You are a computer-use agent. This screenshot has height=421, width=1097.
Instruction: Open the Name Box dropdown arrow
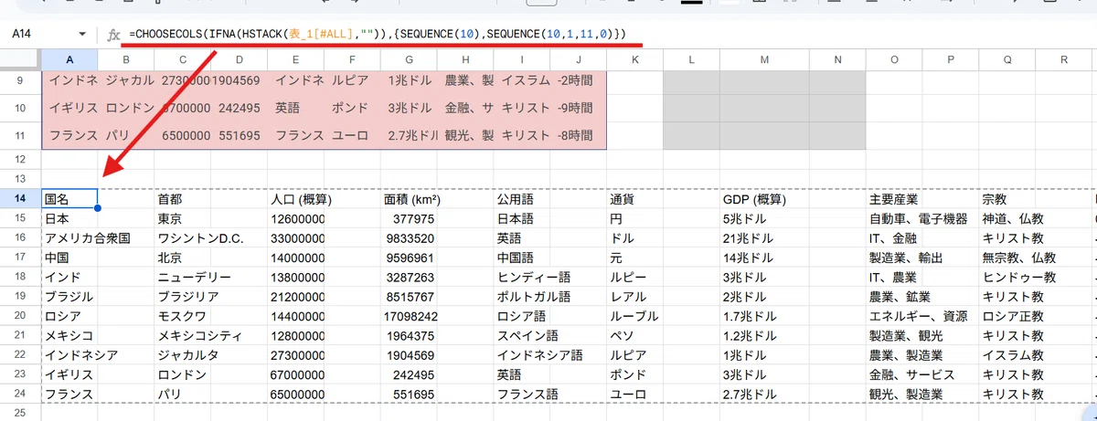point(83,34)
